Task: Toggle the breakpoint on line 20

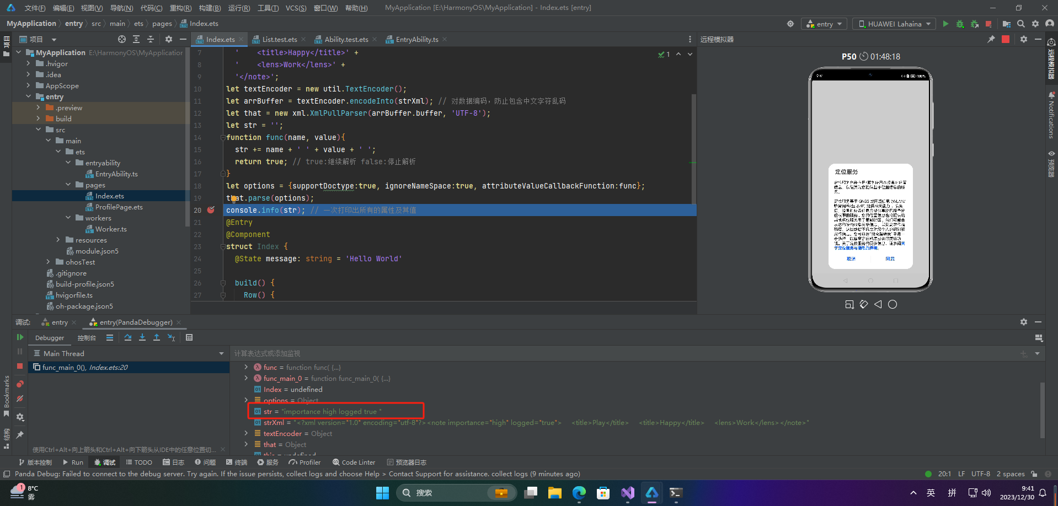Action: coord(211,210)
